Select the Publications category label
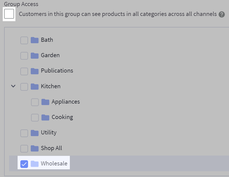Screen dimensions: 229x177 coord(56,71)
